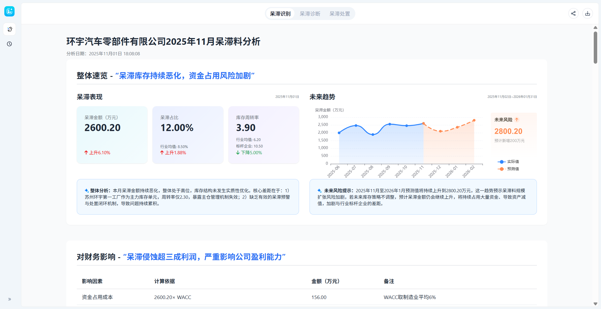The height and width of the screenshot is (309, 601).
Task: Click the 未来风险 up-arrow icon
Action: [517, 120]
